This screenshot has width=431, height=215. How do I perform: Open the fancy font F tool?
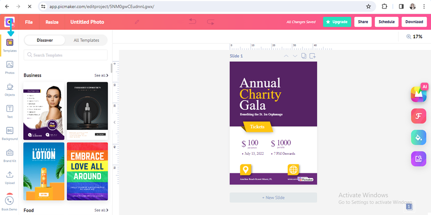click(x=419, y=116)
